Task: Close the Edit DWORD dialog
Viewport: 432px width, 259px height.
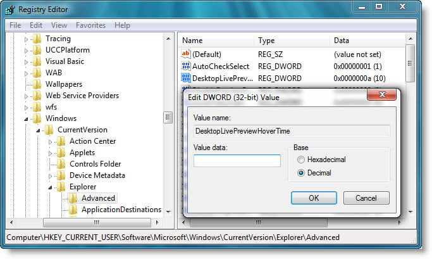Action: point(382,94)
